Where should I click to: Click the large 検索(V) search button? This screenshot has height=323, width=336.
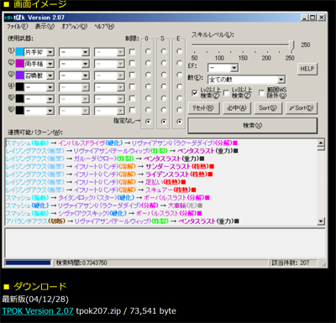click(252, 126)
